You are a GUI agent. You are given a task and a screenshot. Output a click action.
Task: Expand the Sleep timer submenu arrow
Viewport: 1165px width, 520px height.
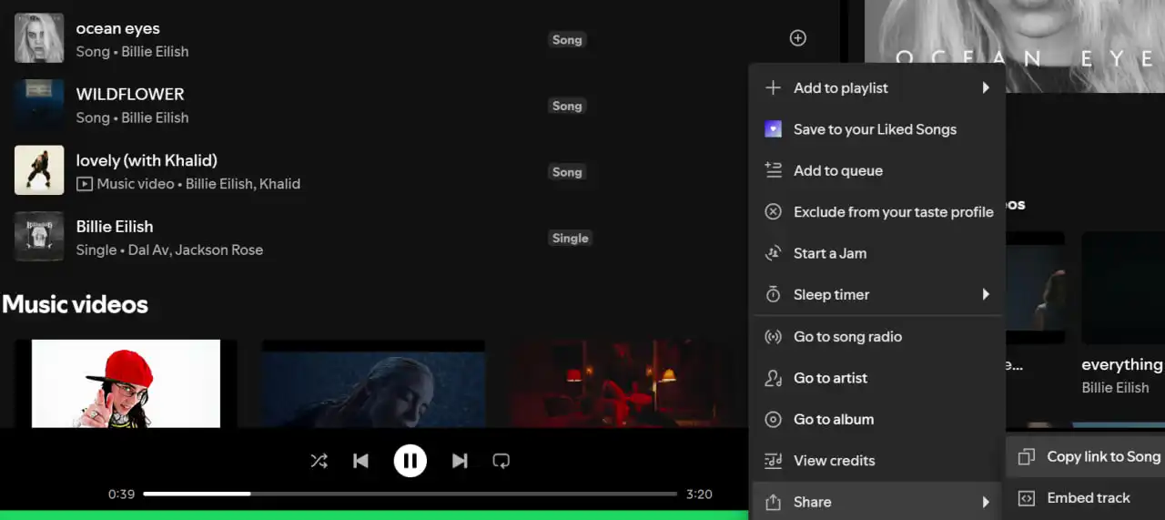[x=986, y=295]
